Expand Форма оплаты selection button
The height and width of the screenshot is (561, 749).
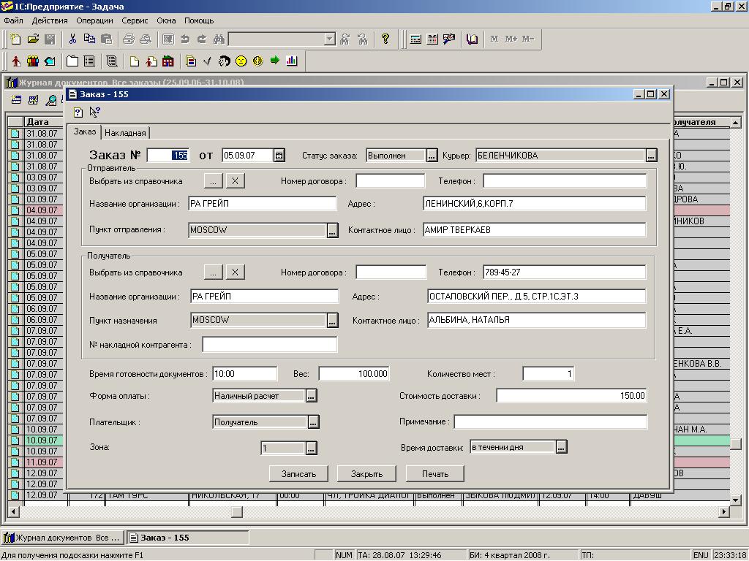311,396
